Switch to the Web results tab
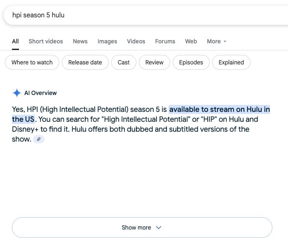Image resolution: width=288 pixels, height=244 pixels. click(x=191, y=41)
